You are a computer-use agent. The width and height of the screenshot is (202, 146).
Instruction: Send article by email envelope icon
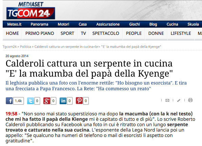[x=167, y=100]
